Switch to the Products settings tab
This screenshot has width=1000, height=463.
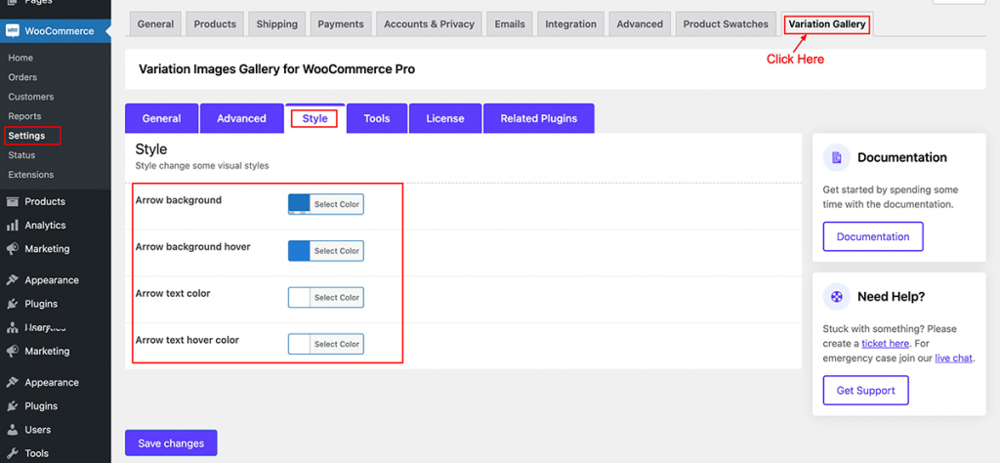point(215,24)
